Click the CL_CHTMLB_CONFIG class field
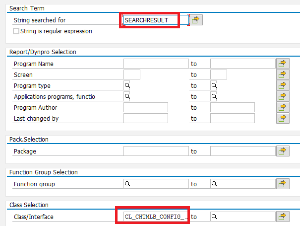Image resolution: width=300 pixels, height=226 pixels. (156, 217)
